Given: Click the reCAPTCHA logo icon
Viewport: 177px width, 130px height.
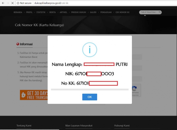Looking at the screenshot, I should click(134, 89).
